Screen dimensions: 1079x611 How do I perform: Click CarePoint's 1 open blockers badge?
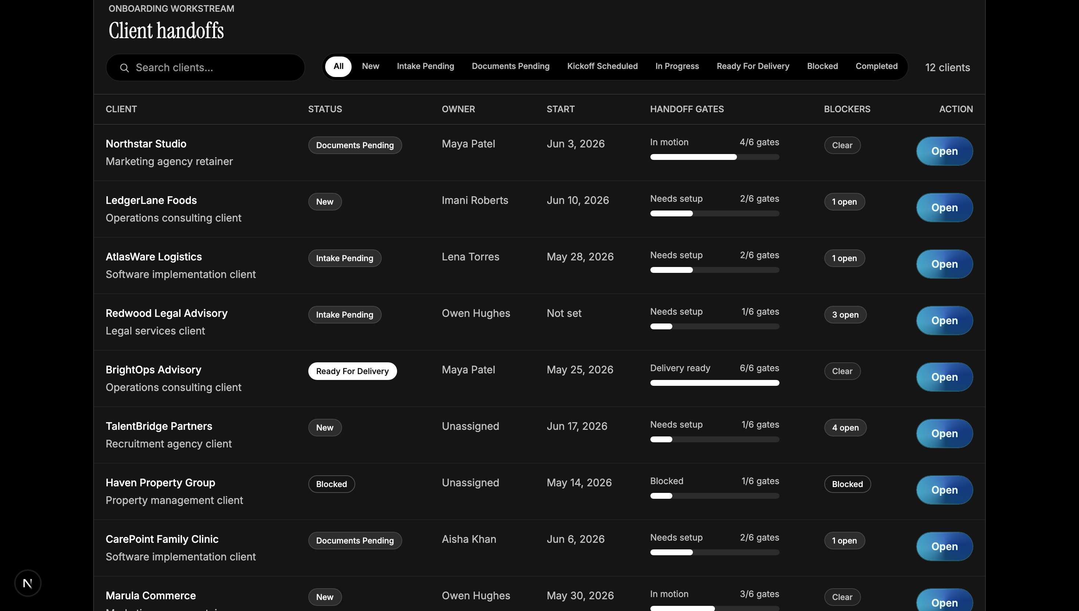(x=844, y=541)
